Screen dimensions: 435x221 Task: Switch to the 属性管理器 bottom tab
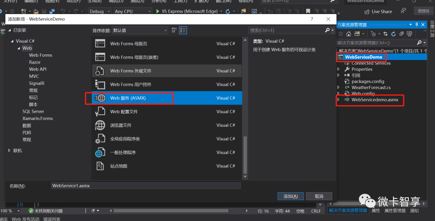click(x=395, y=211)
